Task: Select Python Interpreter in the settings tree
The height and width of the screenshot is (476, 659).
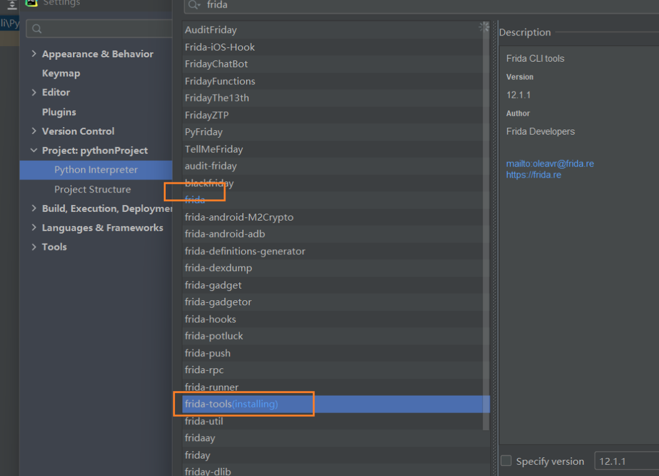Action: [96, 170]
